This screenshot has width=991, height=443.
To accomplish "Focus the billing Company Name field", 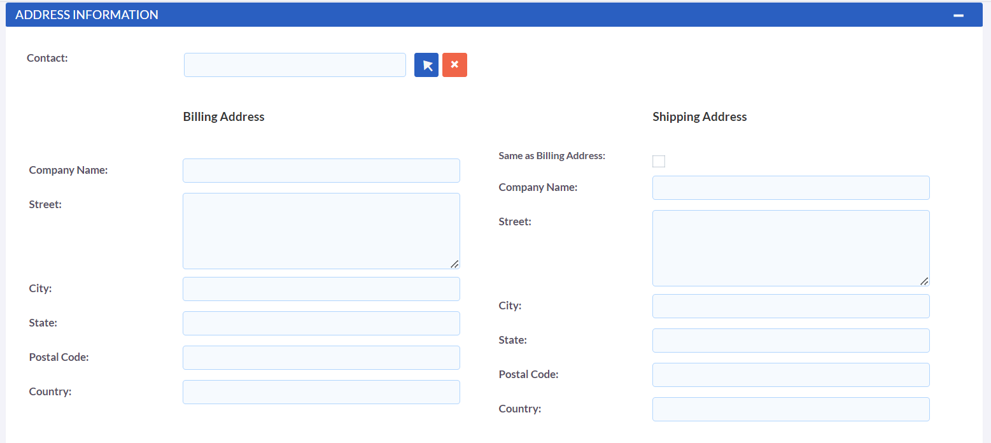I will pyautogui.click(x=321, y=171).
